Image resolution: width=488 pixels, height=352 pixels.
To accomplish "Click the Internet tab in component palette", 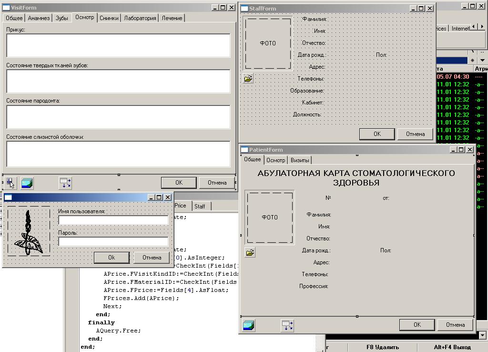I will 460,28.
